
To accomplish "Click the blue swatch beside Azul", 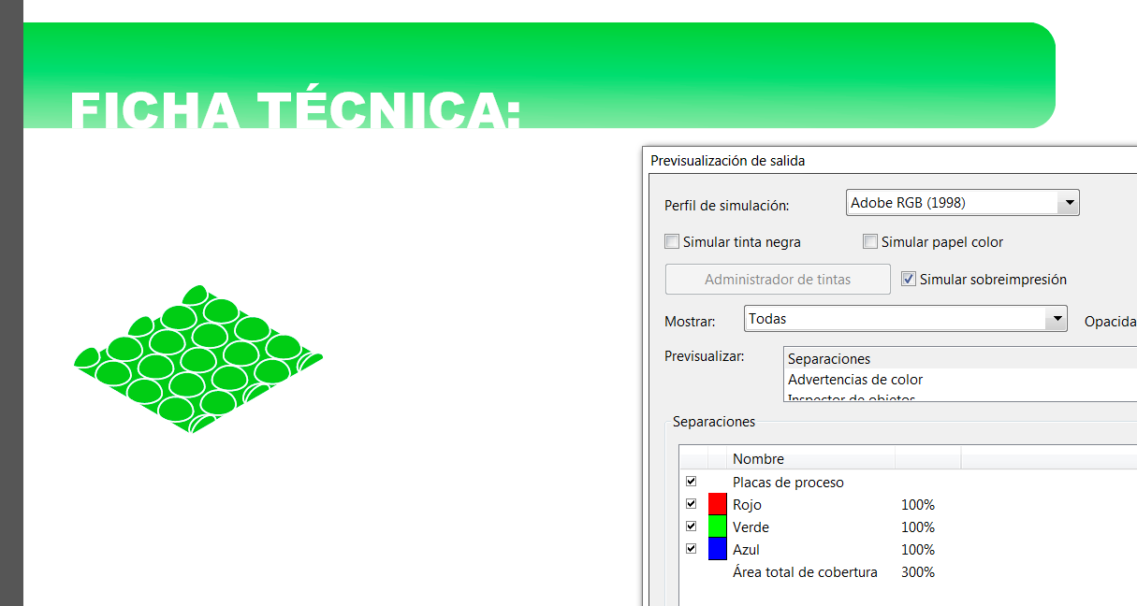I will [718, 549].
